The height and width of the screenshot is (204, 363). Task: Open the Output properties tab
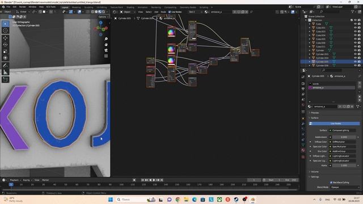coord(303,89)
